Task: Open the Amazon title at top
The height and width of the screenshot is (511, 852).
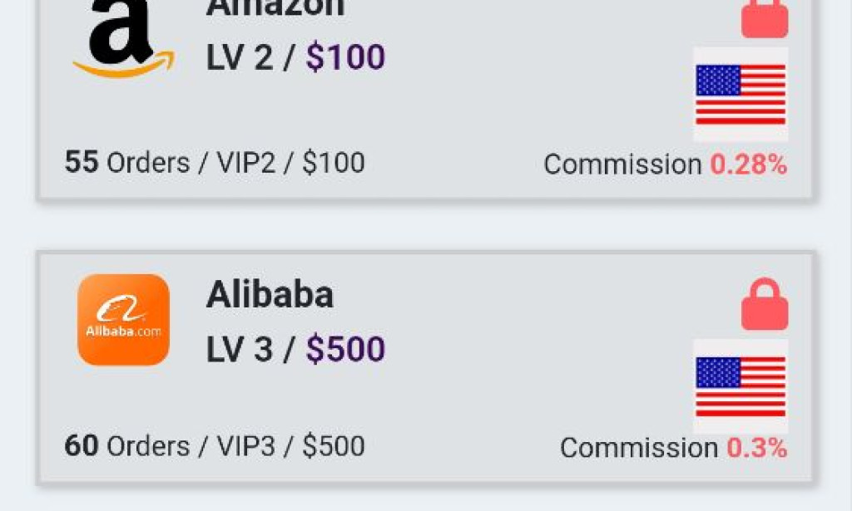Action: click(275, 8)
